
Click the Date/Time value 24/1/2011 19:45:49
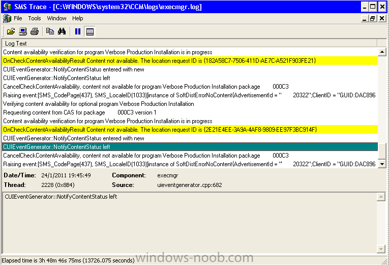click(66, 175)
